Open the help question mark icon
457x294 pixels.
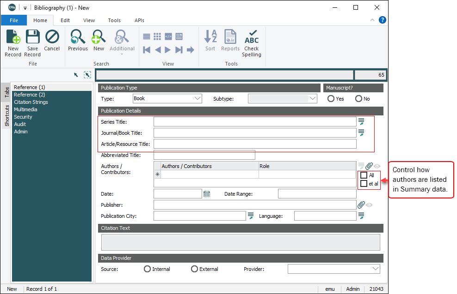point(383,20)
